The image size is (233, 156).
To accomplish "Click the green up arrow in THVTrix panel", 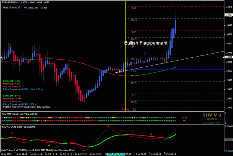I will [x=49, y=146].
